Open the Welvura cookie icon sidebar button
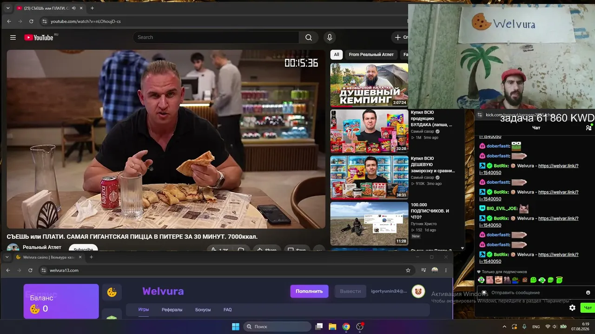This screenshot has width=595, height=334. (x=112, y=292)
